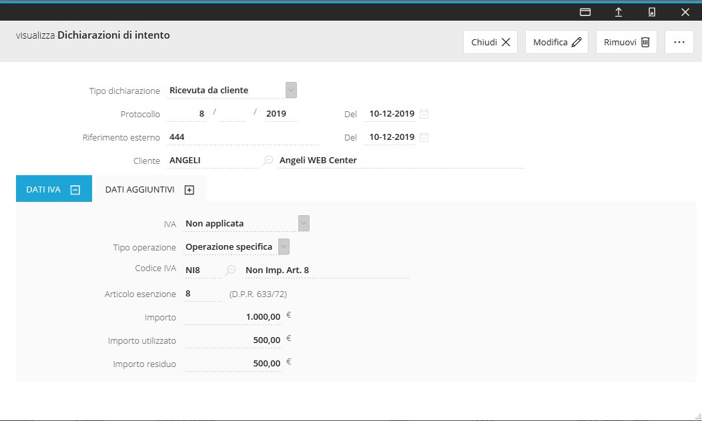Screen dimensions: 702x421
Task: Switch to the DATI IVA tab
Action: coord(44,190)
